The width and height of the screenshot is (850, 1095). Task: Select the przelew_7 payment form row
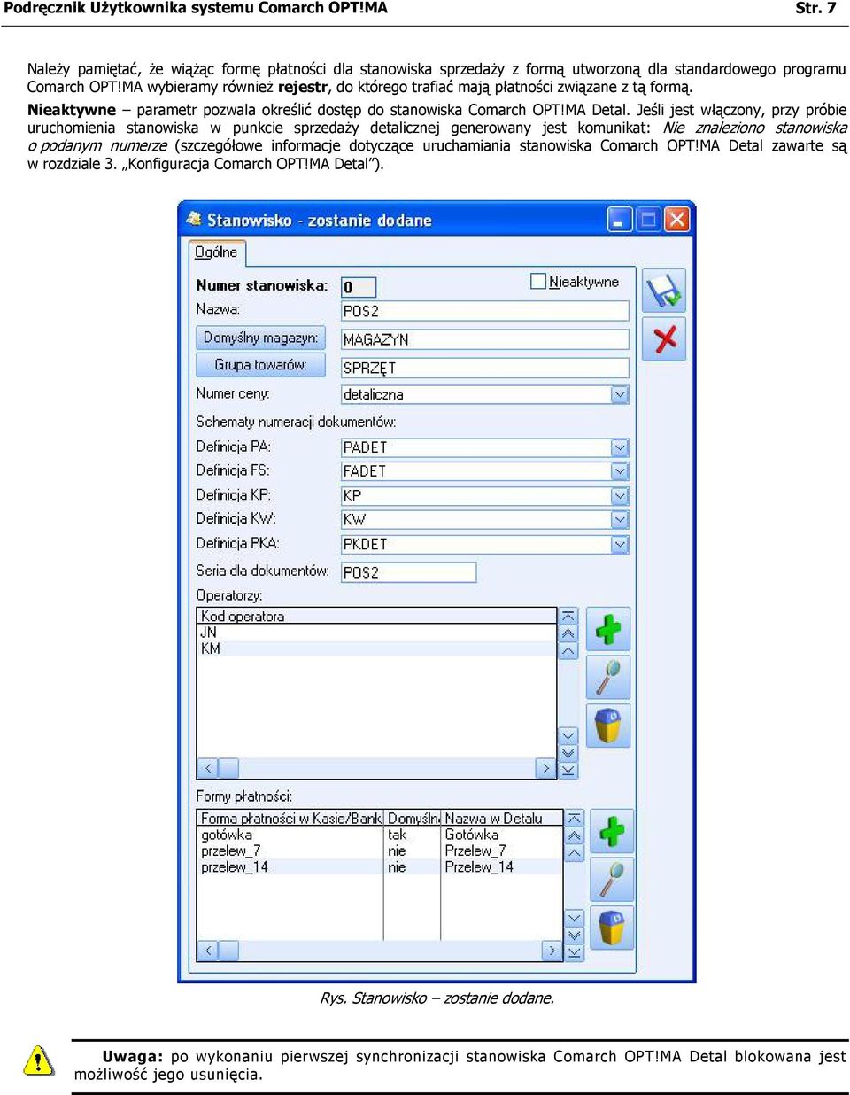(x=380, y=850)
